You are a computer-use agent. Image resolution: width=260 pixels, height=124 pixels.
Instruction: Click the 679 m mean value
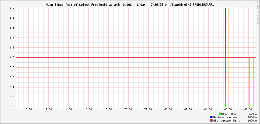[x=253, y=114]
